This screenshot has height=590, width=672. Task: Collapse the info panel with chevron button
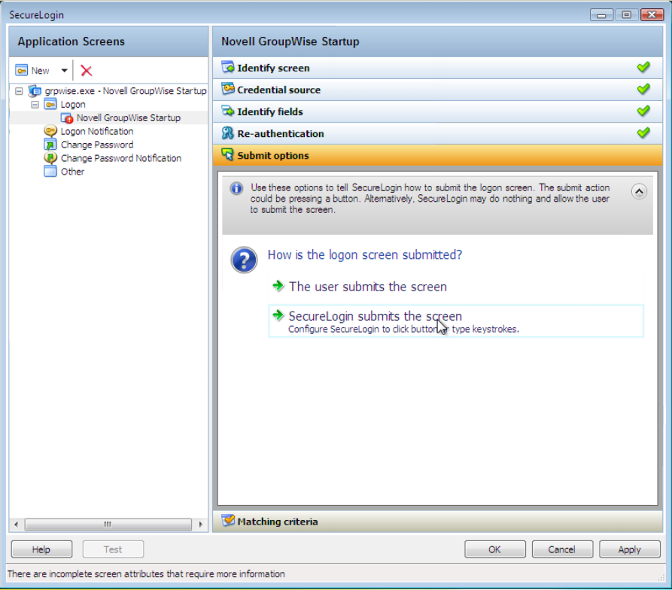click(x=639, y=192)
